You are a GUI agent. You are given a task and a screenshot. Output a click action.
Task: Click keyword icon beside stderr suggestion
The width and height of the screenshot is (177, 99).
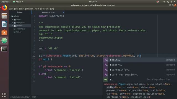pos(106,65)
